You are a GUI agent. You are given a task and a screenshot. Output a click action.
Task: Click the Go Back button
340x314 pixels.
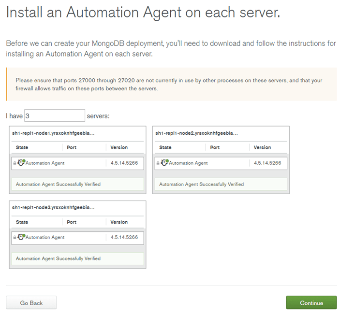pyautogui.click(x=31, y=302)
